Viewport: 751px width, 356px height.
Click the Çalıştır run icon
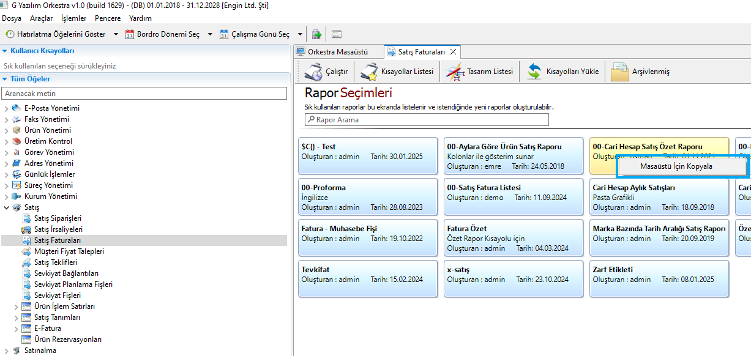tap(314, 72)
